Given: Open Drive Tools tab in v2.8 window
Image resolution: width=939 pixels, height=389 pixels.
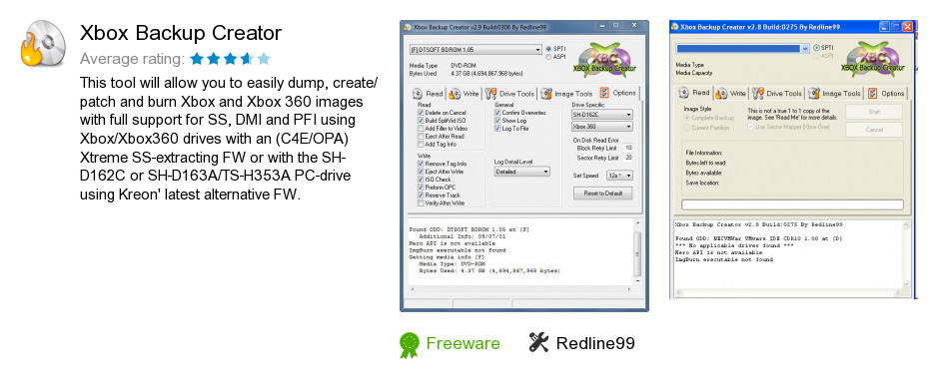Looking at the screenshot, I should tap(777, 93).
